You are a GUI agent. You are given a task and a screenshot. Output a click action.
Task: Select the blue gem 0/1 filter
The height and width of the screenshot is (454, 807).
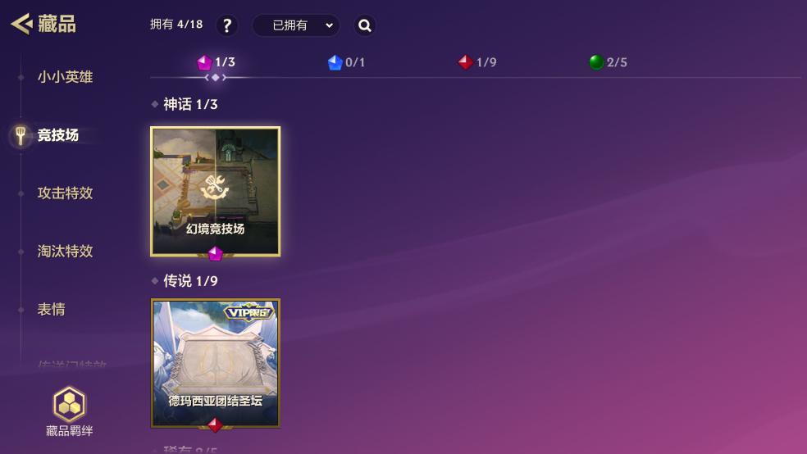point(346,62)
